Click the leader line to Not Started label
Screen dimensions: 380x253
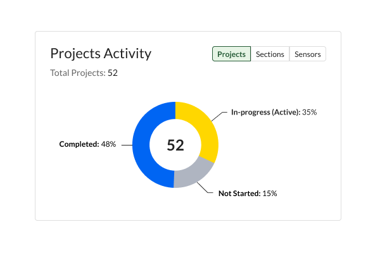pyautogui.click(x=205, y=188)
